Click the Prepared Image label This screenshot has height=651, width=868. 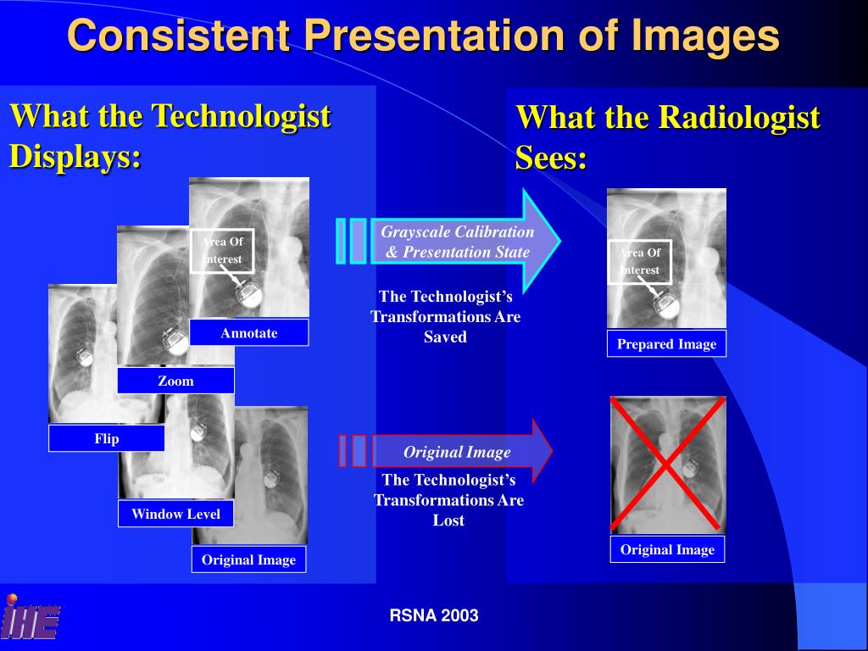[666, 344]
